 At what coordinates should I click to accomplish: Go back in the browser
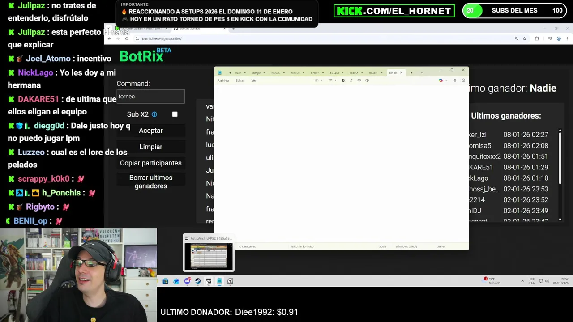click(x=109, y=39)
